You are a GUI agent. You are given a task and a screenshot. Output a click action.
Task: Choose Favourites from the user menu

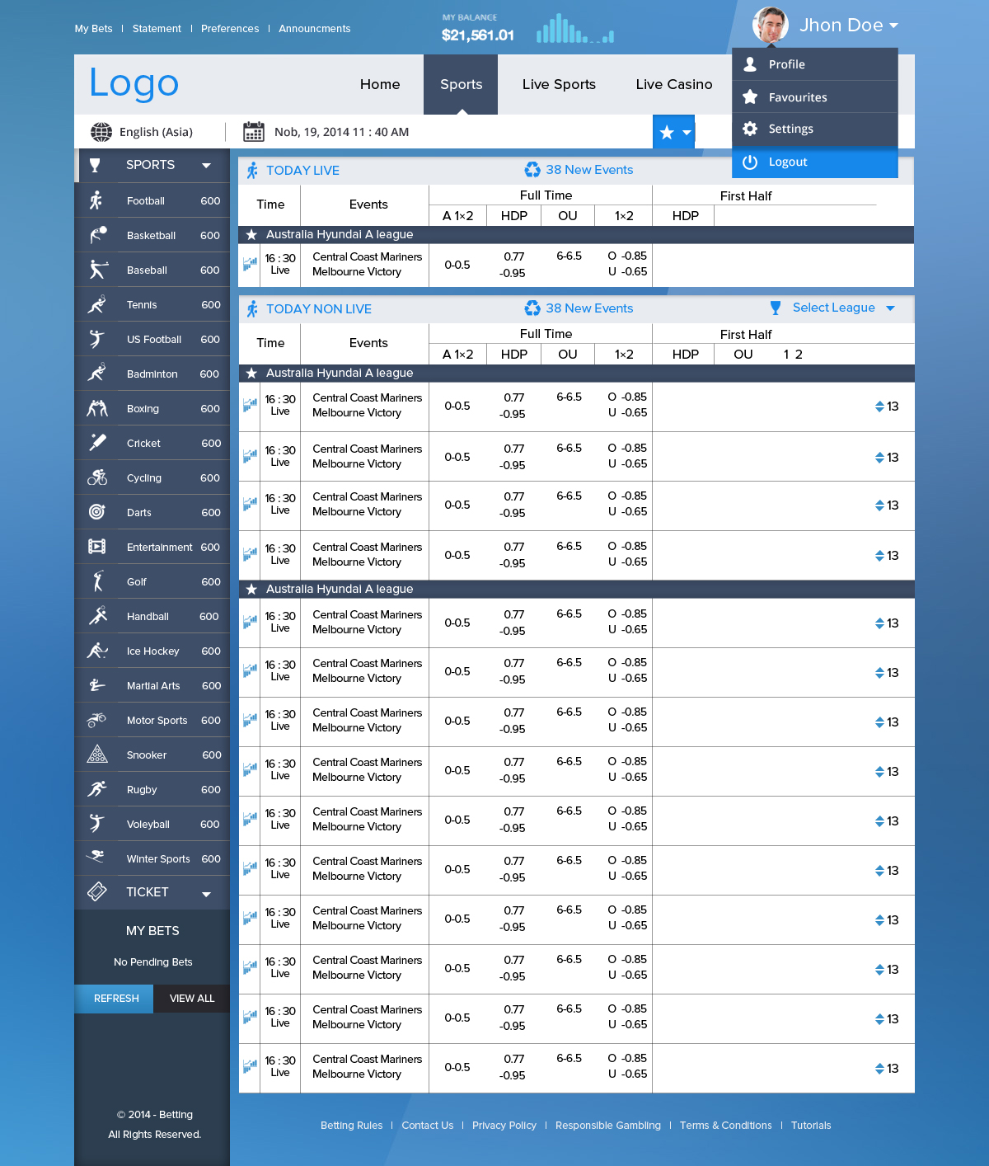point(815,97)
